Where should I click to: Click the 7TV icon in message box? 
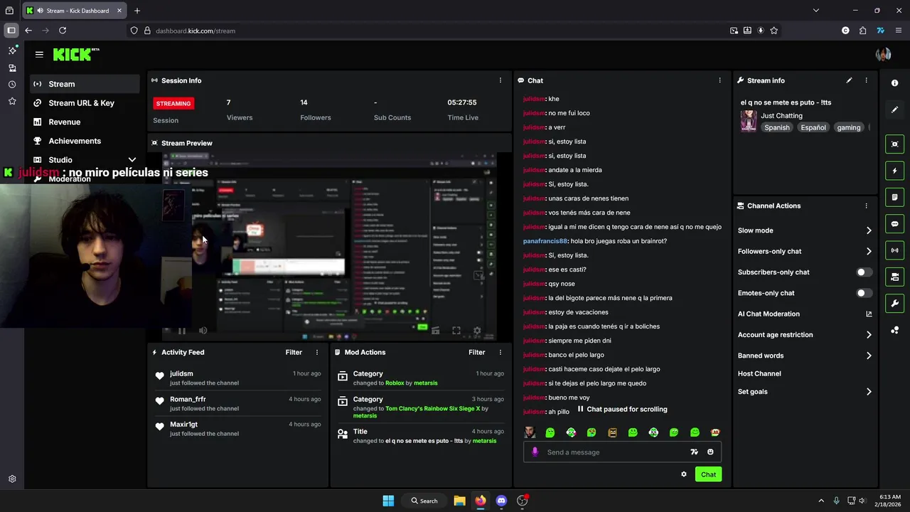(694, 452)
